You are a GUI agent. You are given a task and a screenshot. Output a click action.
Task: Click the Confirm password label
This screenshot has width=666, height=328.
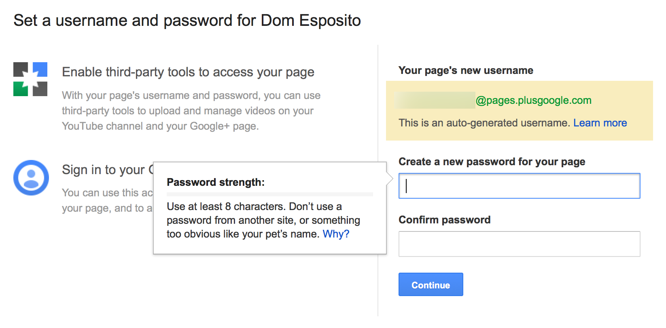[x=444, y=220]
